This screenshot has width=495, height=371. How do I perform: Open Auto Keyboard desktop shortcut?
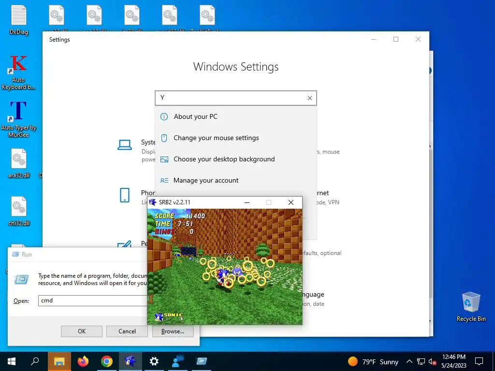coord(18,72)
